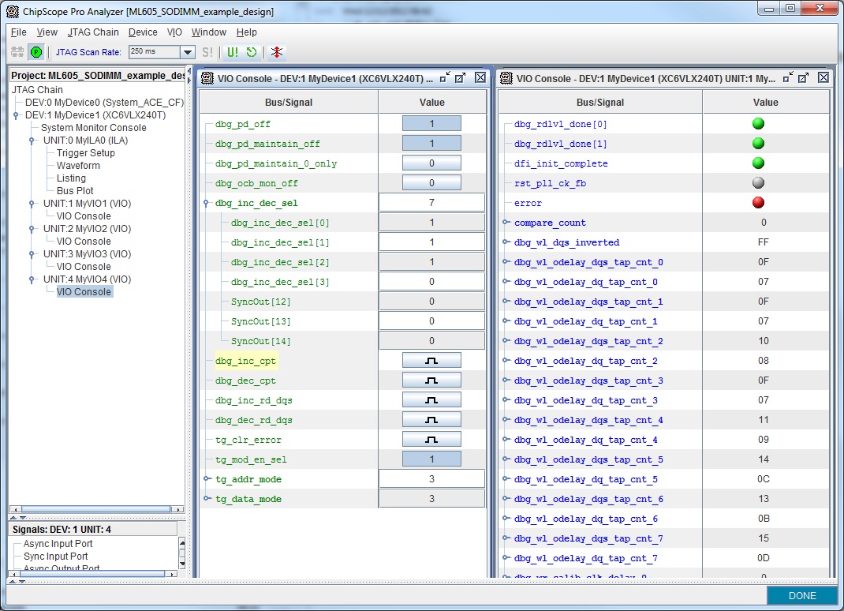Click the green P toolbar icon
The image size is (844, 611).
[x=36, y=52]
